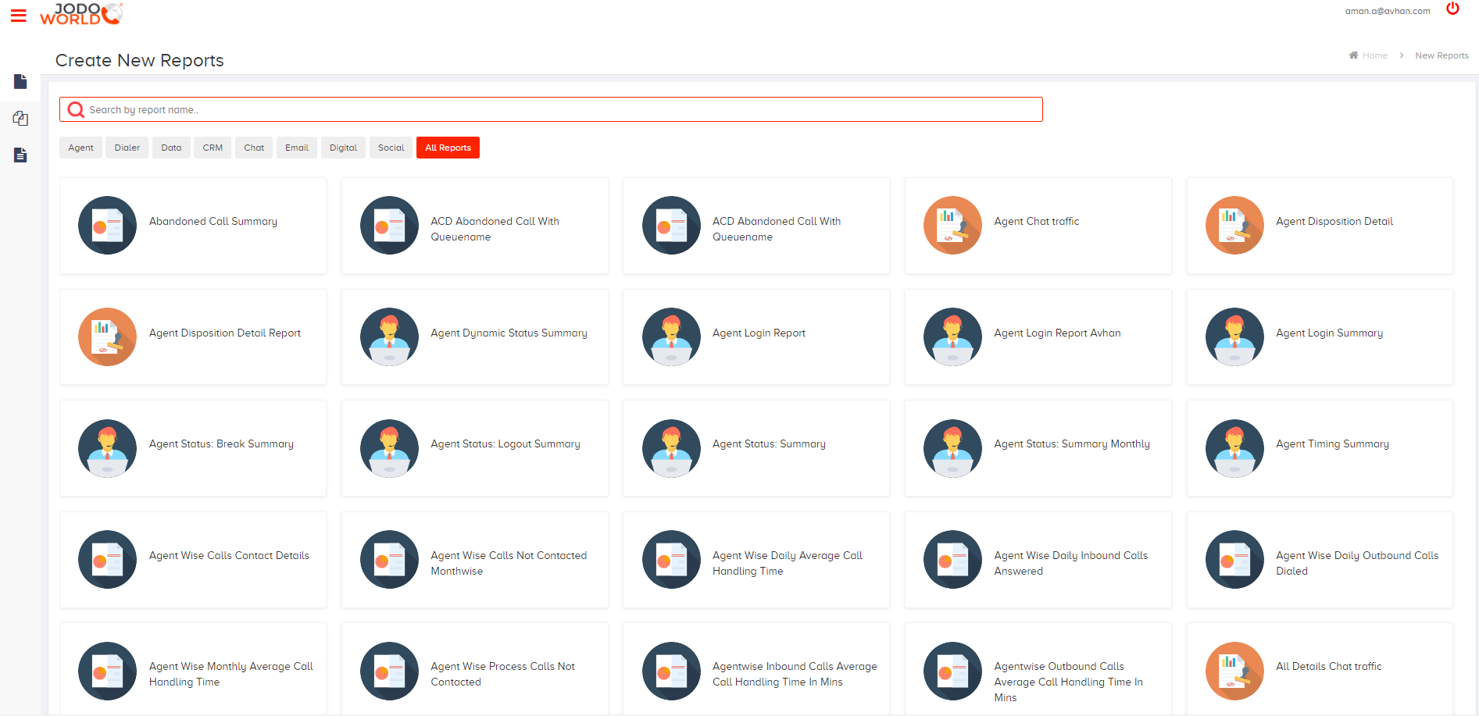The width and height of the screenshot is (1479, 716).
Task: Filter reports by Agent category
Action: coord(80,148)
